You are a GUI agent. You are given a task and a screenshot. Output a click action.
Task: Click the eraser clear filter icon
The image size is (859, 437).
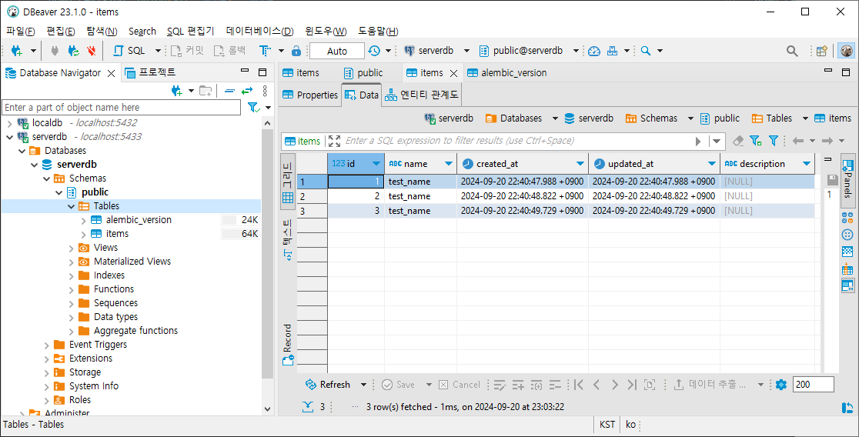pos(738,141)
